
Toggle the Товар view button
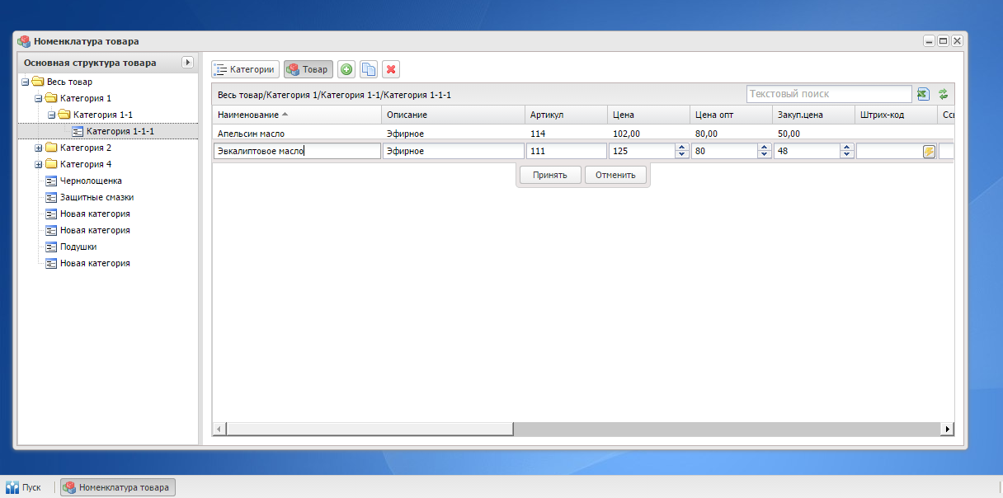308,70
